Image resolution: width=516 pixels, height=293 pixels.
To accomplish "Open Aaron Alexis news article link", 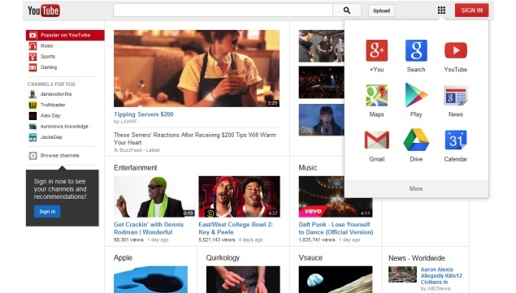I will (441, 276).
